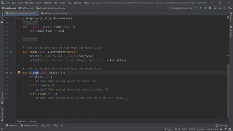Open the VCS menu
233x131 pixels.
(70, 3)
